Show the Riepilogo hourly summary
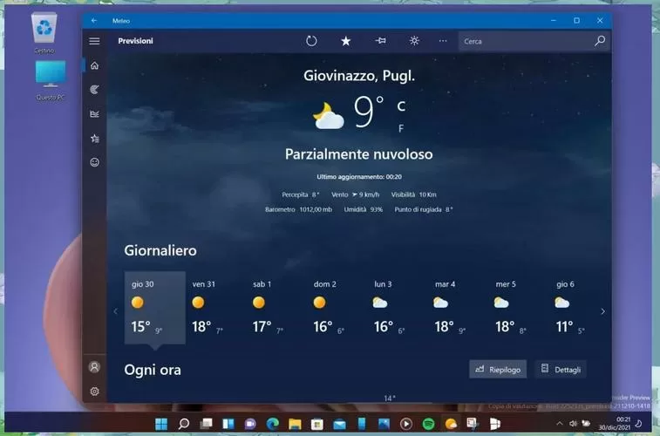 (498, 370)
